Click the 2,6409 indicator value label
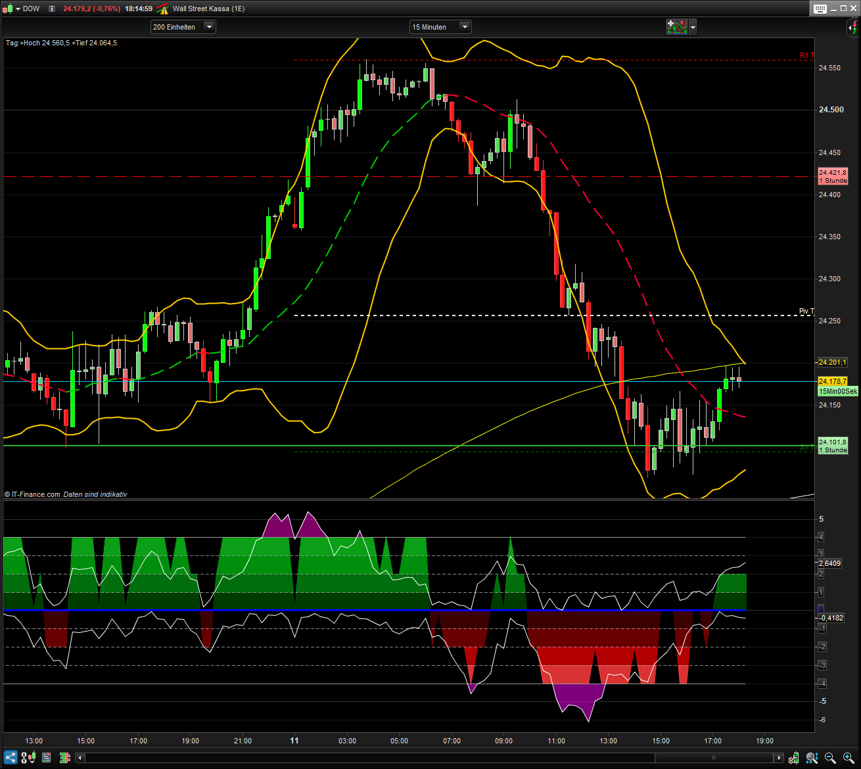The height and width of the screenshot is (769, 861). point(831,563)
